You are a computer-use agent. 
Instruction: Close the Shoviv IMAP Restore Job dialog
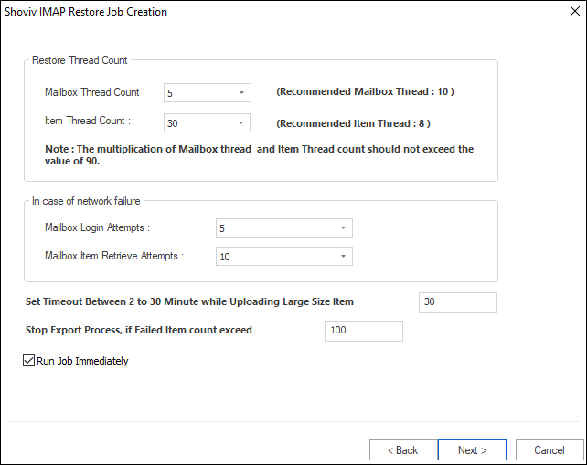click(575, 11)
